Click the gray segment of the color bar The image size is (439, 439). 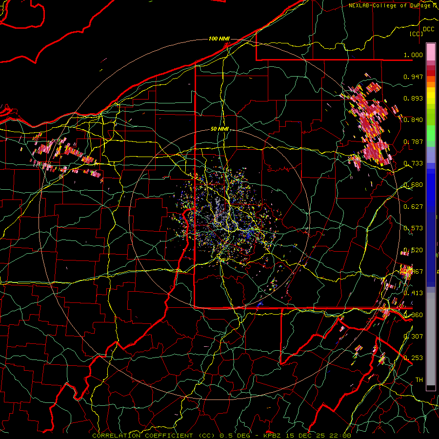(431, 339)
